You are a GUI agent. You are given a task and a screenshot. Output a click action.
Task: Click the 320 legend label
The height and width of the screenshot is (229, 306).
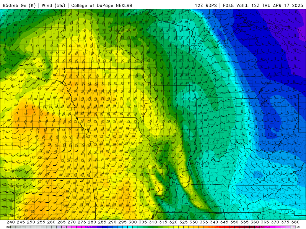[173, 222]
